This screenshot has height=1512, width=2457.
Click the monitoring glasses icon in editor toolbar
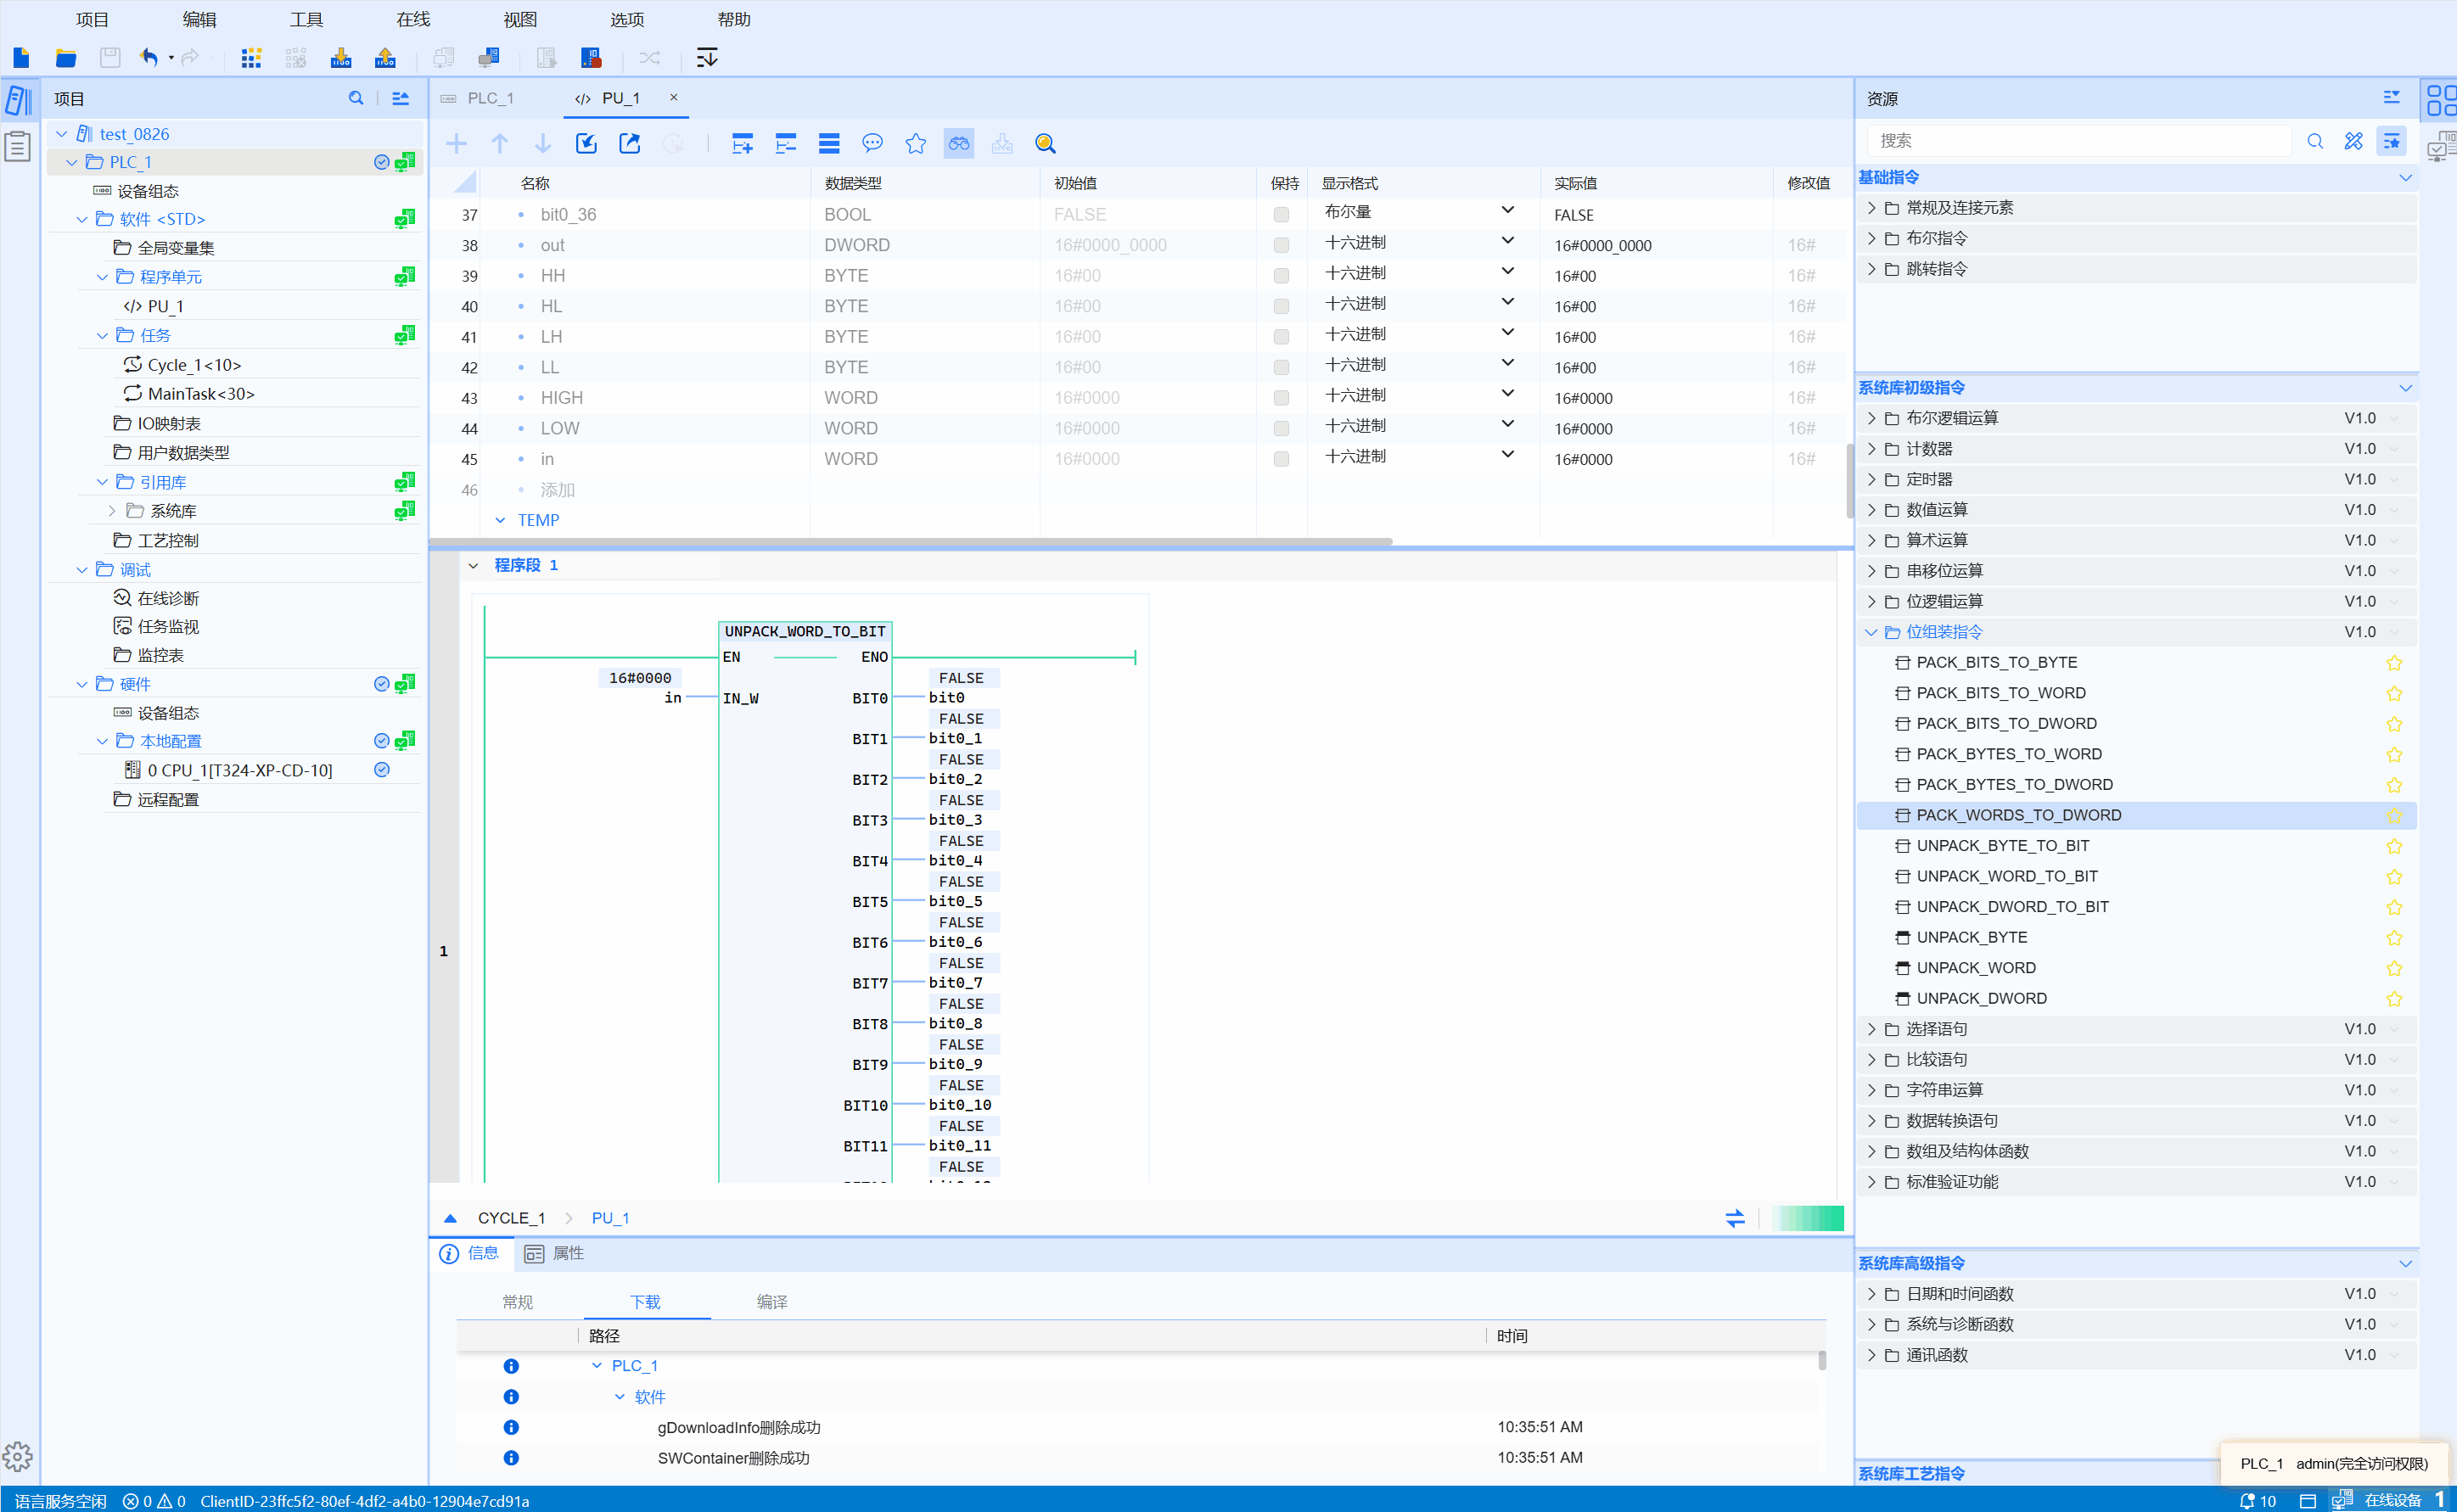coord(958,143)
